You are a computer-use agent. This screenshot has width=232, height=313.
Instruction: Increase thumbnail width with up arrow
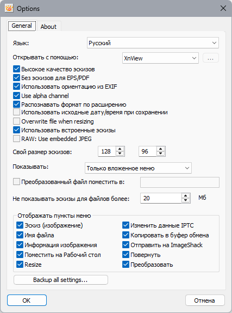coord(120,149)
